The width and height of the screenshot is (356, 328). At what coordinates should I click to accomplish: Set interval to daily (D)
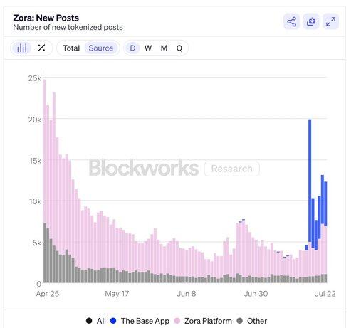click(132, 48)
